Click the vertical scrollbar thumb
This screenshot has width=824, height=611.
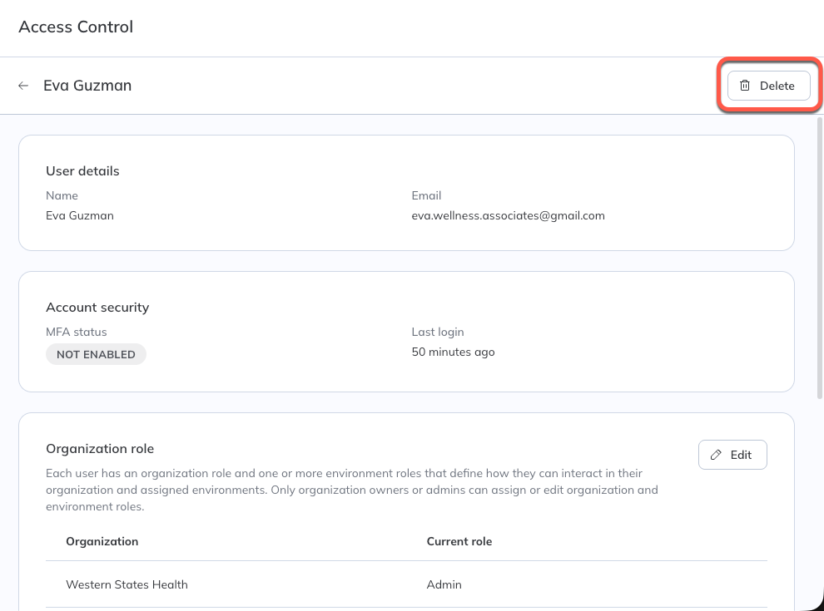[x=820, y=259]
